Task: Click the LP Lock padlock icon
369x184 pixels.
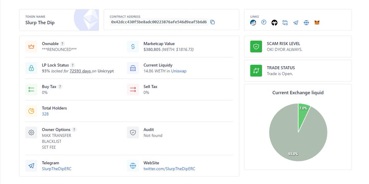Action: click(x=31, y=68)
